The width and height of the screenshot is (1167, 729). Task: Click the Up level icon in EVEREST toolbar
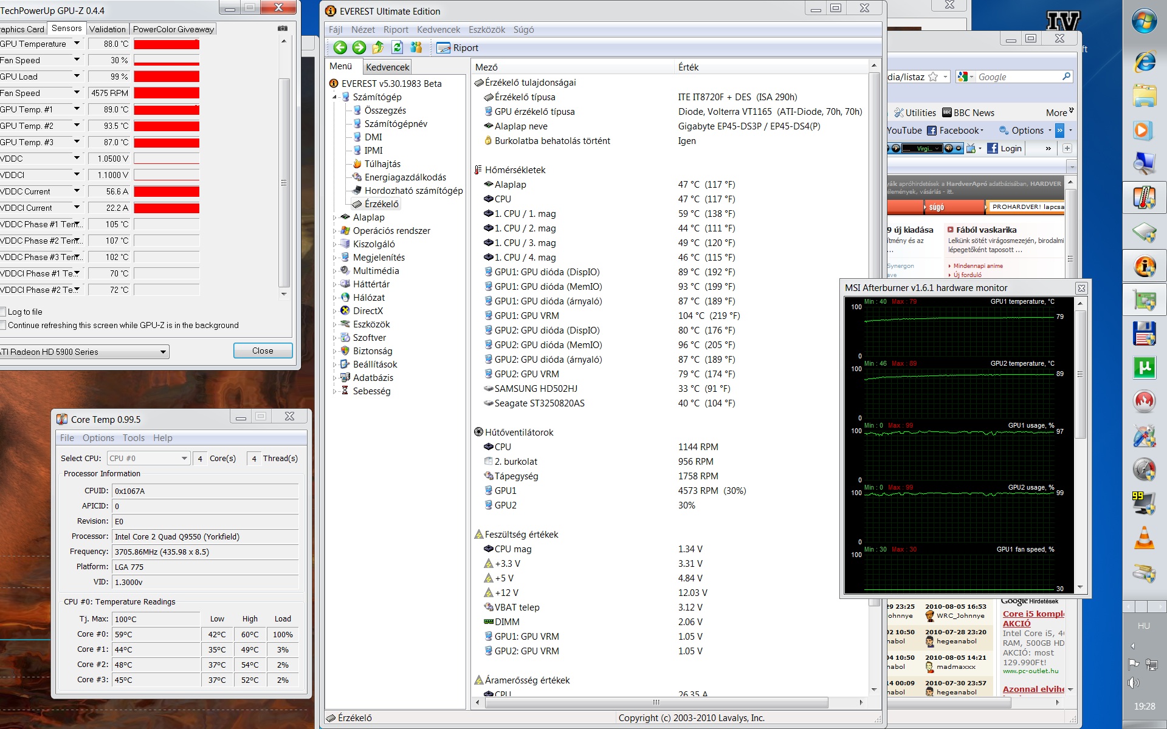[378, 47]
